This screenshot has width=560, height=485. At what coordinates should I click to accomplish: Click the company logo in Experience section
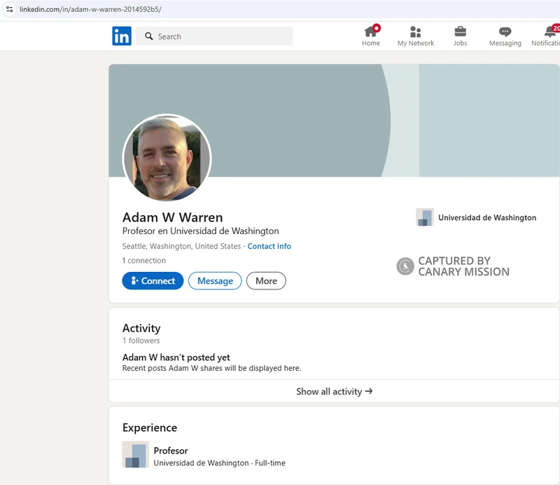click(x=135, y=454)
